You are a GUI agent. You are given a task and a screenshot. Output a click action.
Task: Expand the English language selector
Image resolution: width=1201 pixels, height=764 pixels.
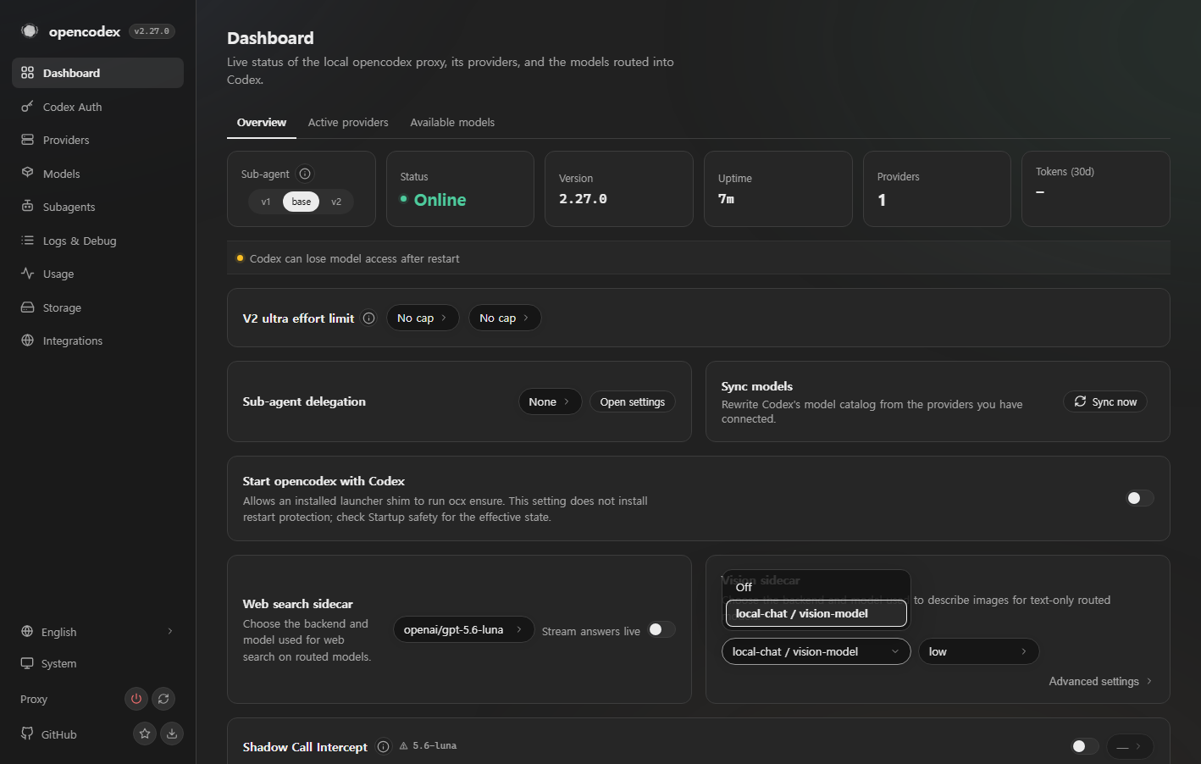[97, 632]
